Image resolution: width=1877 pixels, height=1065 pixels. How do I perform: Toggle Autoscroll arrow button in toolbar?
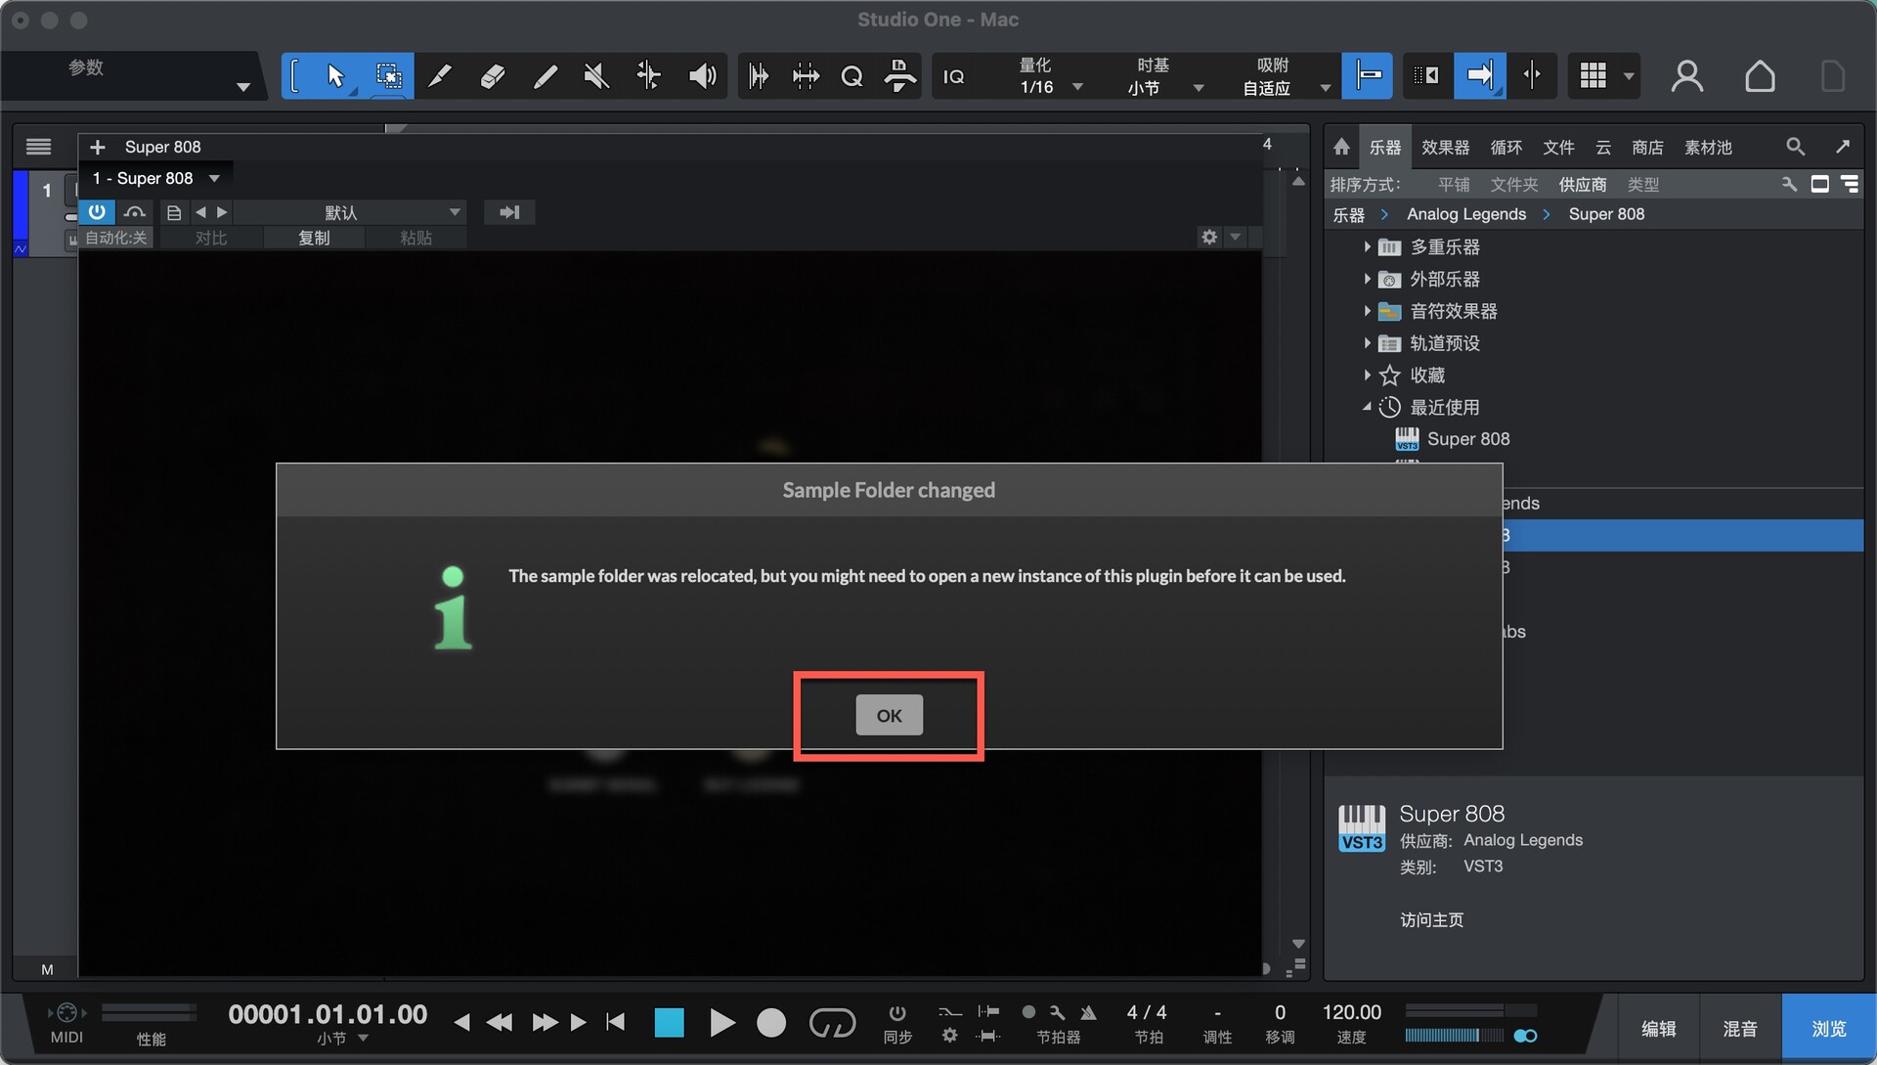[x=1479, y=75]
